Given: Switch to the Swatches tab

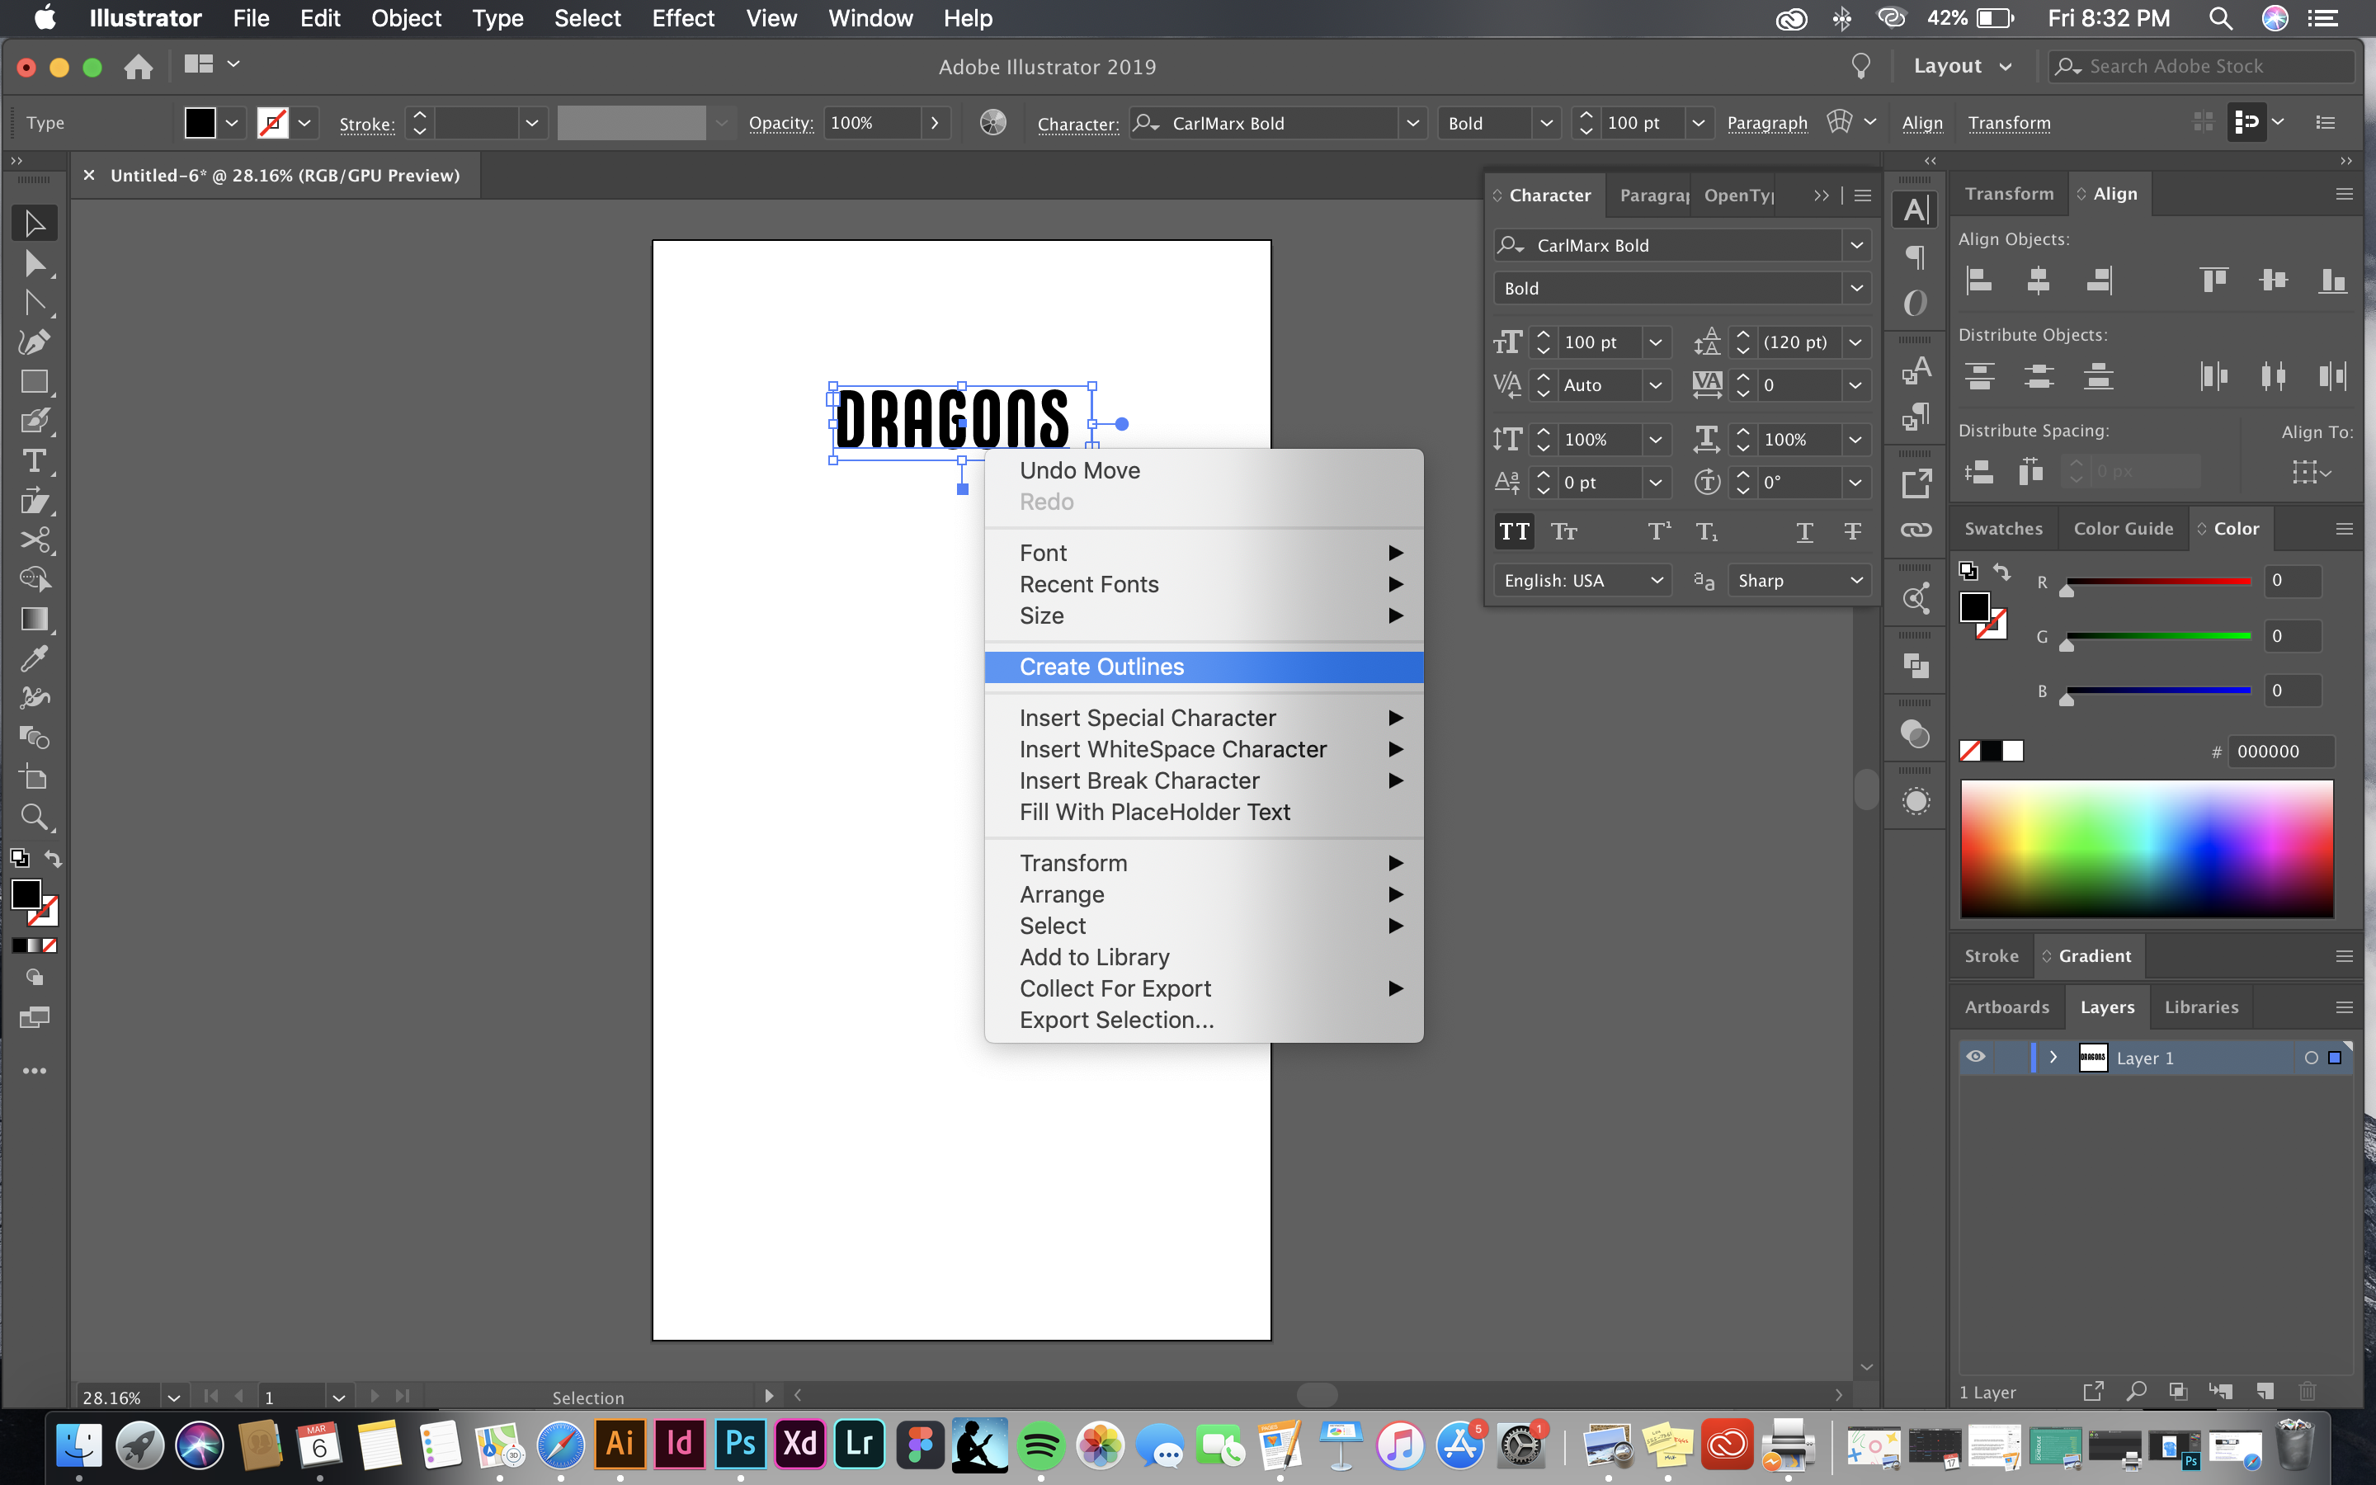Looking at the screenshot, I should tap(2003, 528).
